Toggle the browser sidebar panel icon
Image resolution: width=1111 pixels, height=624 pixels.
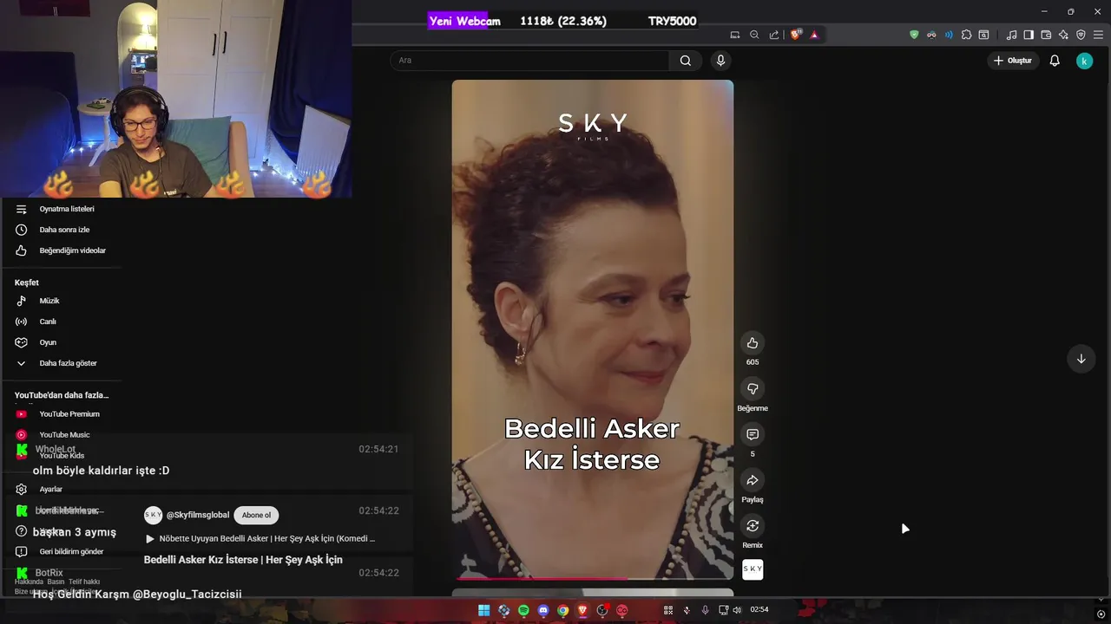(1029, 35)
